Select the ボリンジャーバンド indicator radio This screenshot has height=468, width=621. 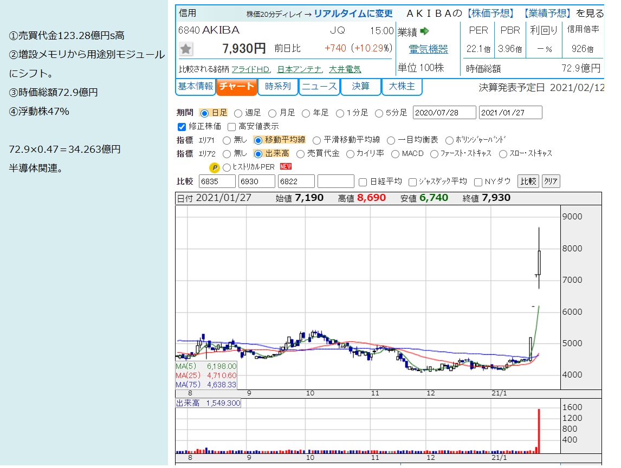tap(449, 140)
